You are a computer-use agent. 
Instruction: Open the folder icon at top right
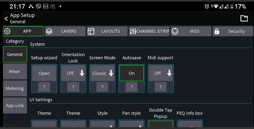coord(244,18)
